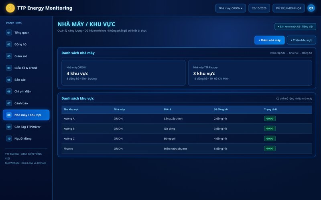The height and width of the screenshot is (200, 321).
Task: Open the QT user avatar
Action: click(311, 8)
